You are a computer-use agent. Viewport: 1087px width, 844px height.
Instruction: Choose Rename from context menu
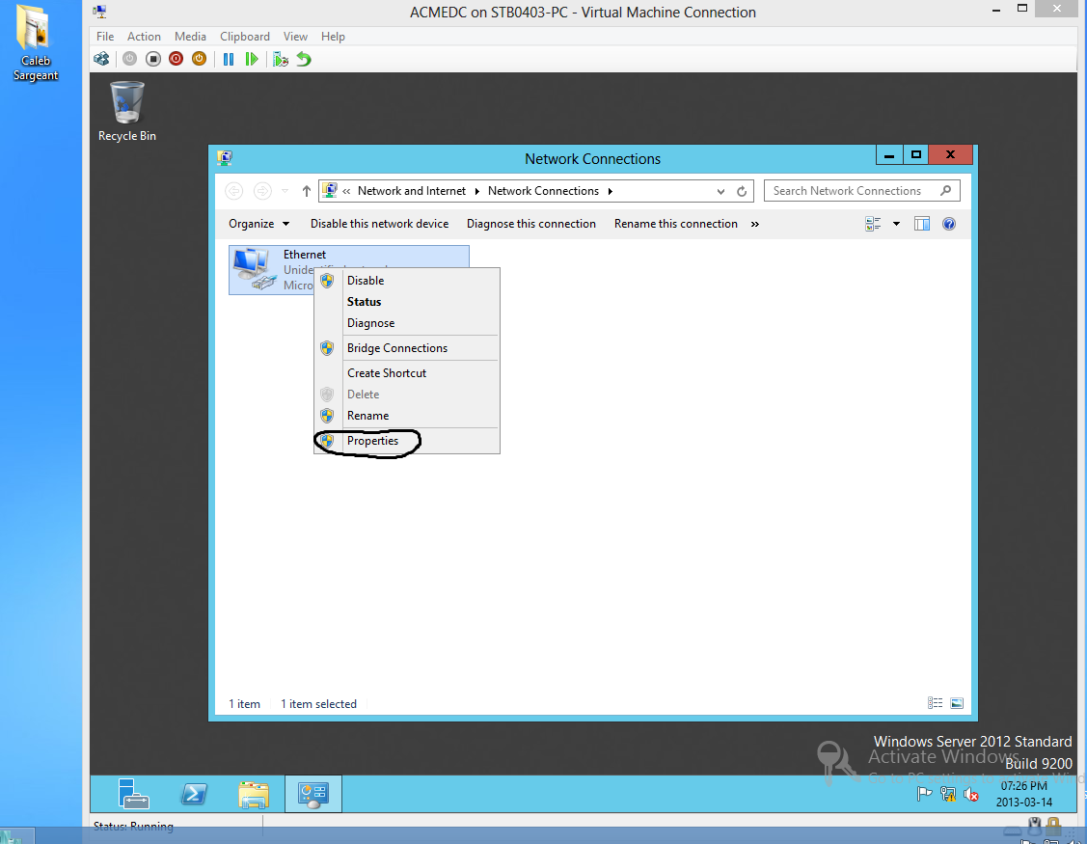tap(407, 416)
